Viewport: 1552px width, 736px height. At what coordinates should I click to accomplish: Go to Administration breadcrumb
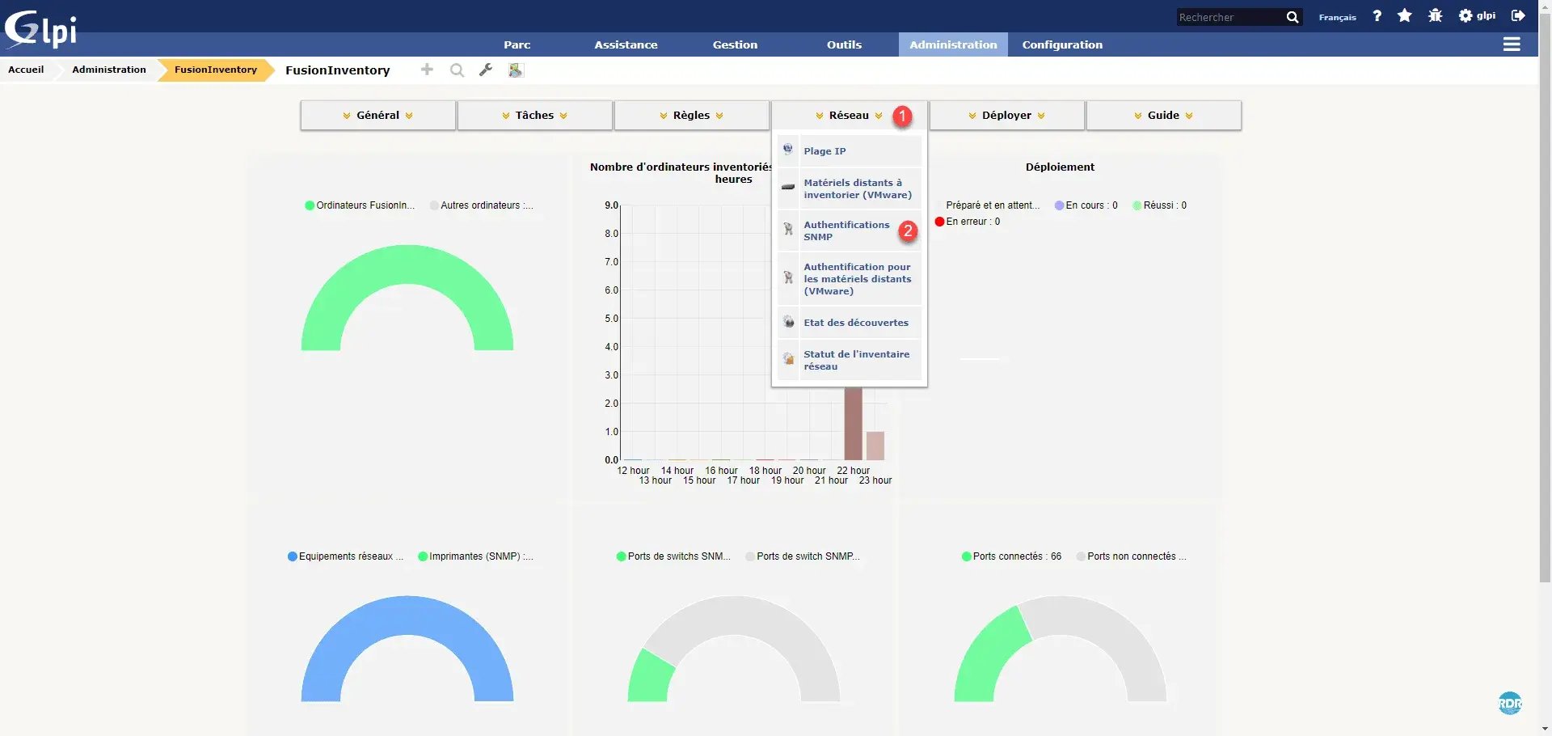(109, 70)
